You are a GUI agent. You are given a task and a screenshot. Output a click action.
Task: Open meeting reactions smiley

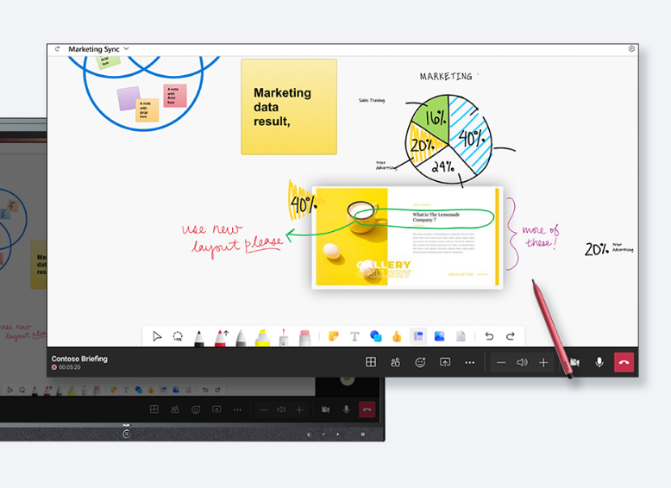(x=420, y=363)
